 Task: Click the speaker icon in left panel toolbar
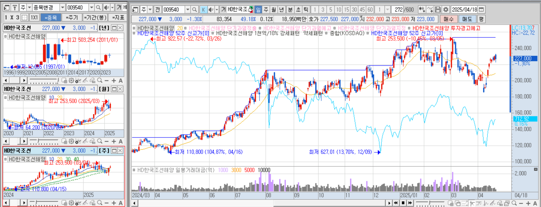[x=106, y=7]
